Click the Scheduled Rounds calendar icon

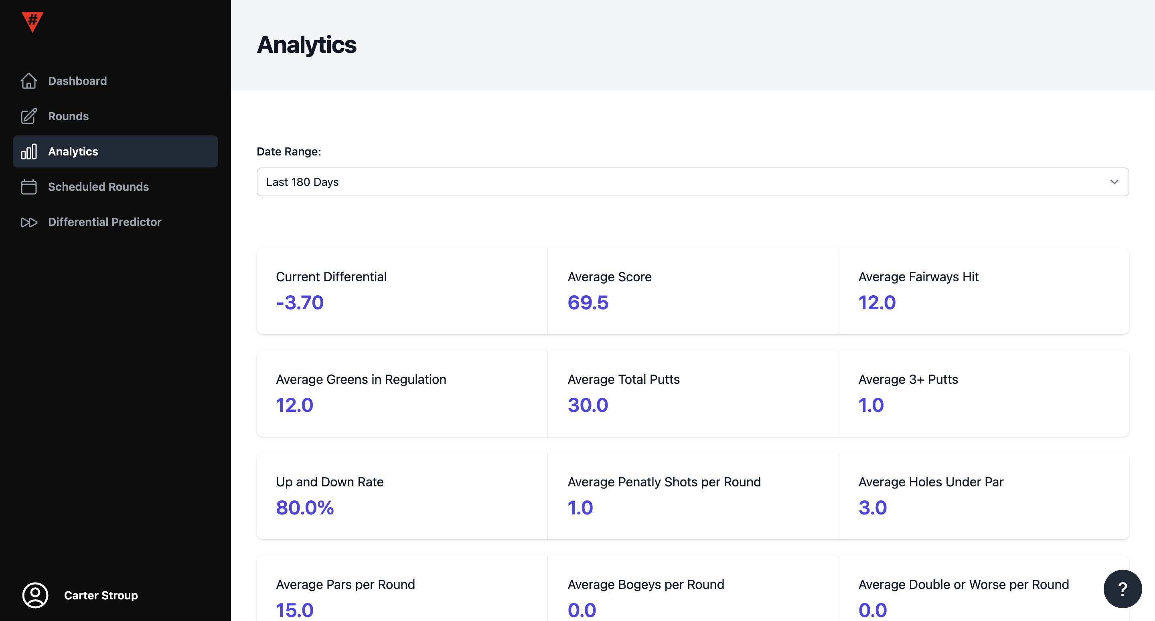29,186
